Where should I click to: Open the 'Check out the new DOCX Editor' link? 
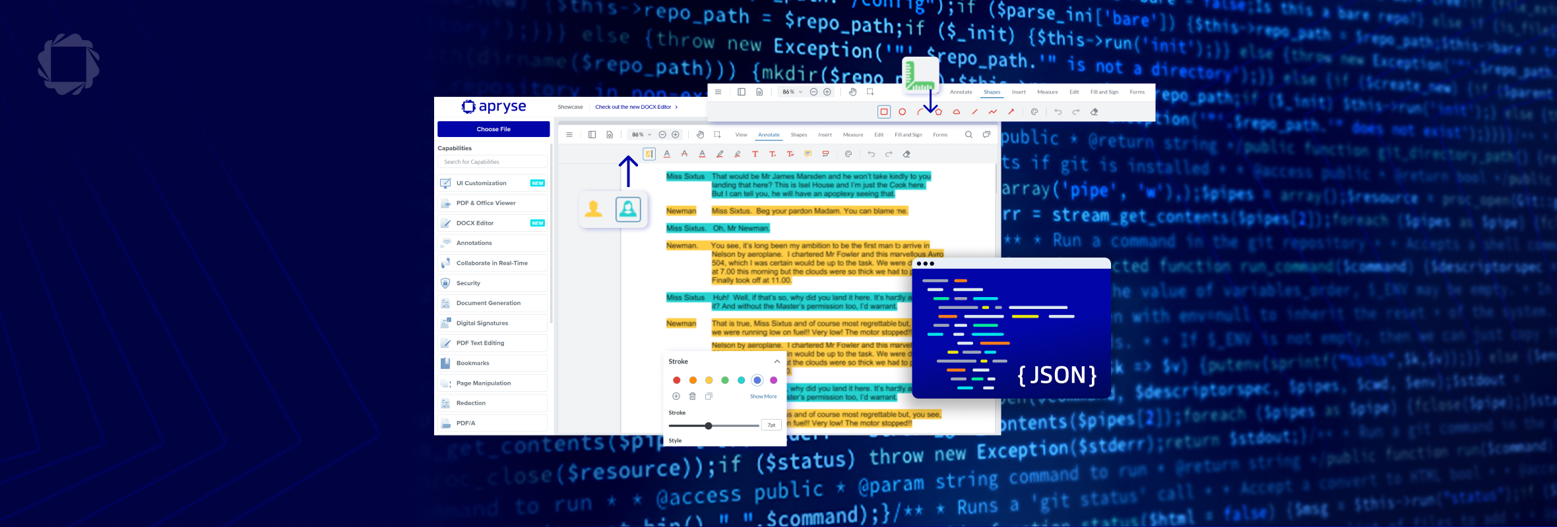(636, 107)
